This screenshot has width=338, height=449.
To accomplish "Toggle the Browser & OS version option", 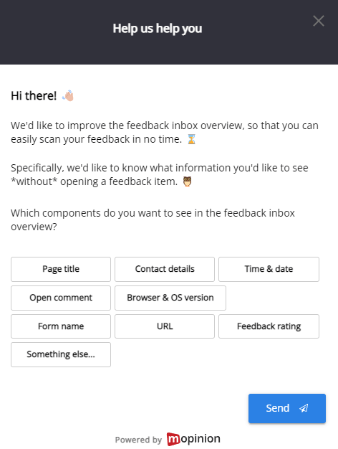I will (x=170, y=298).
